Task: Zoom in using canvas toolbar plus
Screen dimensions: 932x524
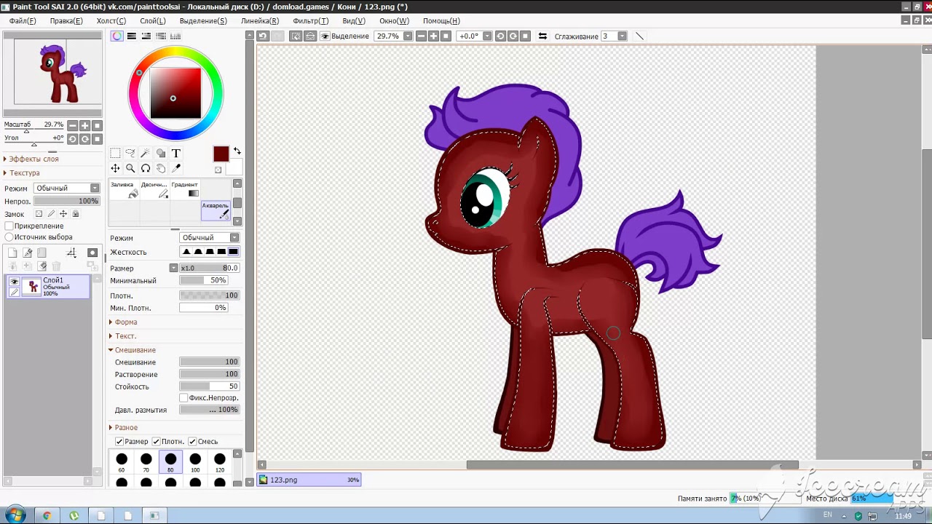Action: [x=434, y=36]
